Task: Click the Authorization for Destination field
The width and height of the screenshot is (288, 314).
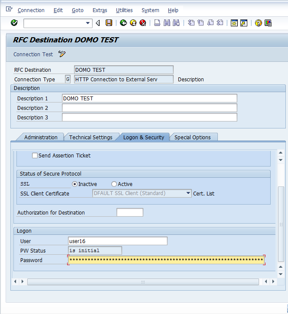Action: 130,212
